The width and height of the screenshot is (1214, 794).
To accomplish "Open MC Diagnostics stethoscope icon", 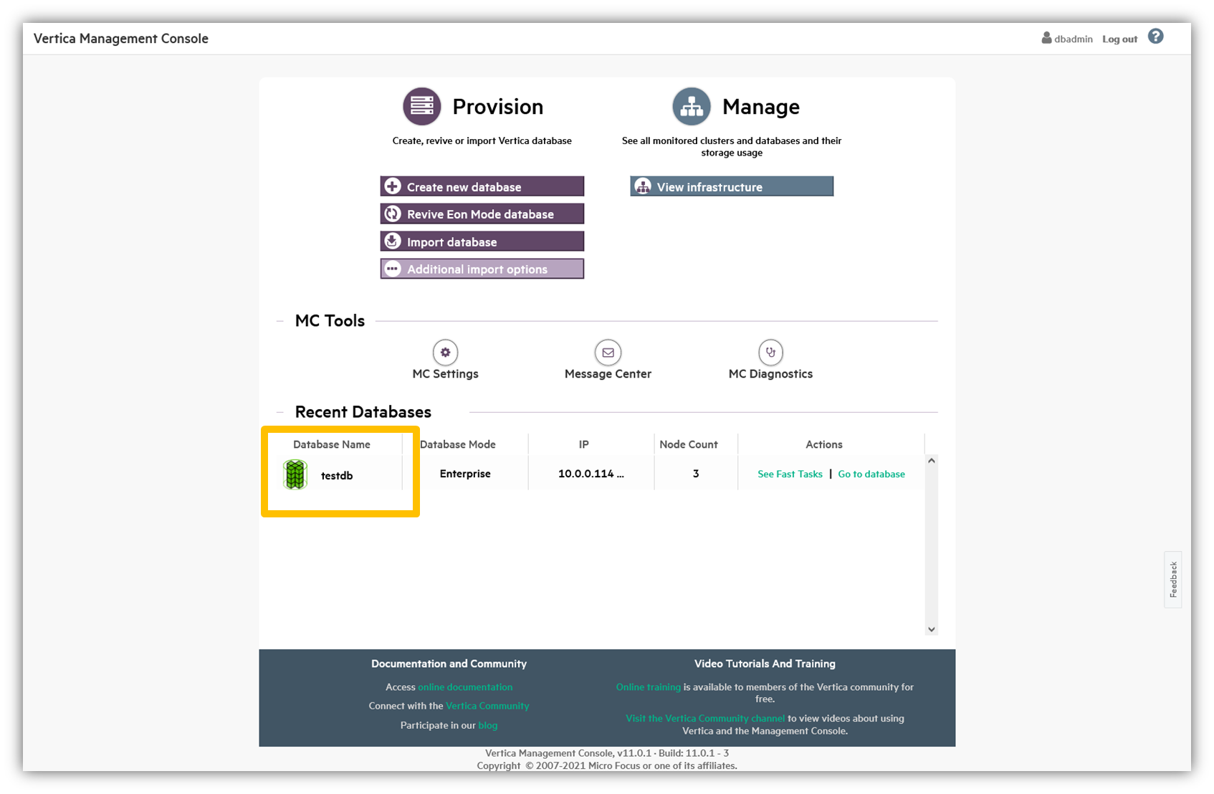I will pyautogui.click(x=770, y=353).
